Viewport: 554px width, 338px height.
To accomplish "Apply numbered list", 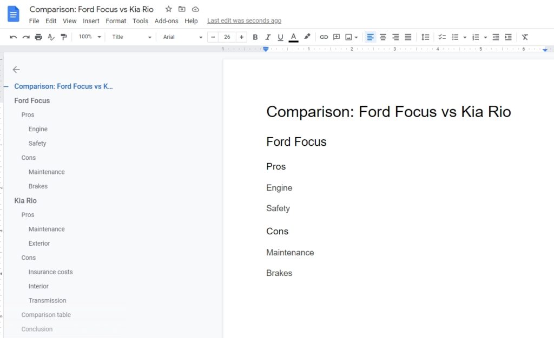I will coord(476,37).
